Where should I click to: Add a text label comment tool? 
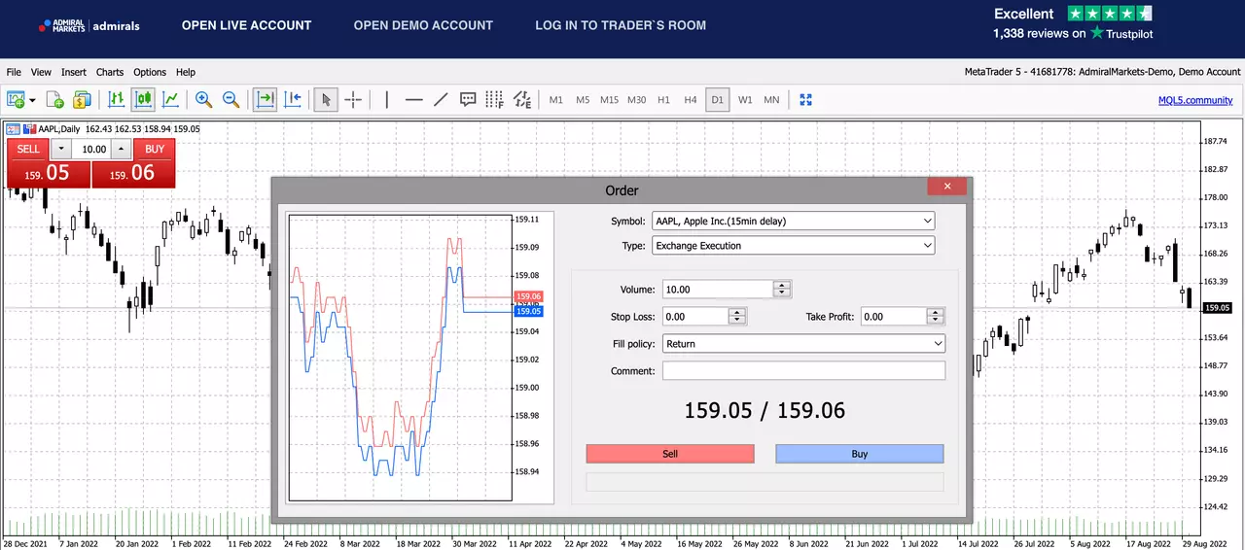pyautogui.click(x=468, y=99)
